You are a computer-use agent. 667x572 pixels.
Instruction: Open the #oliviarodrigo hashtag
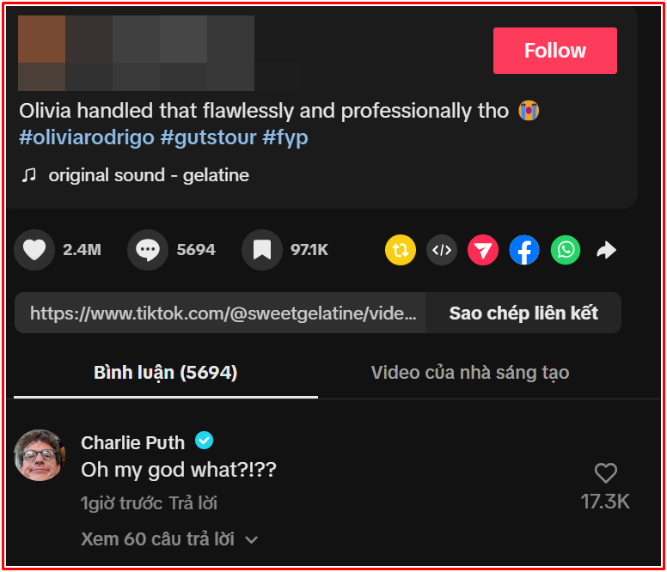[87, 137]
